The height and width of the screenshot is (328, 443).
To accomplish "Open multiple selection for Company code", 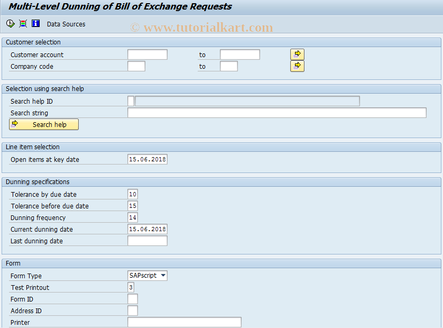I will [x=297, y=66].
